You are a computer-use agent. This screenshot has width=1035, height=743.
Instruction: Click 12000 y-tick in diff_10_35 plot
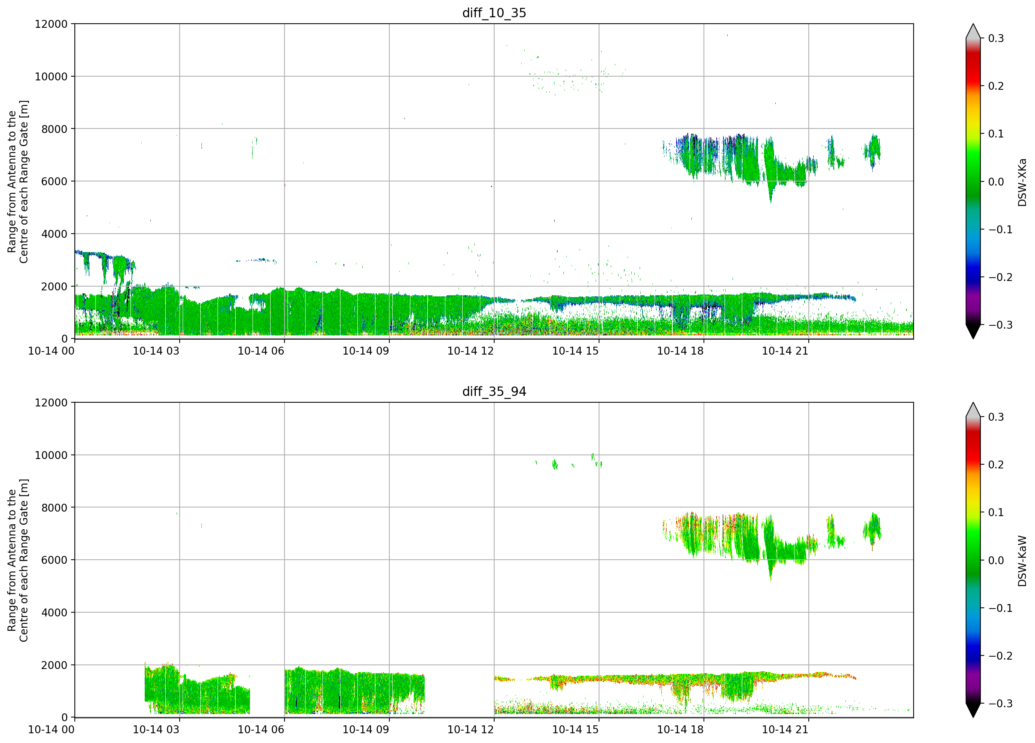pyautogui.click(x=51, y=24)
